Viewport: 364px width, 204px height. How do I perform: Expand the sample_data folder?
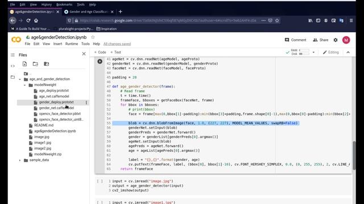(20, 160)
